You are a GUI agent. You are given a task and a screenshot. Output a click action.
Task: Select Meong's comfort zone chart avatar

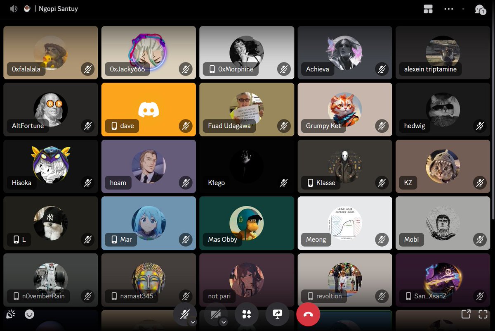click(345, 222)
